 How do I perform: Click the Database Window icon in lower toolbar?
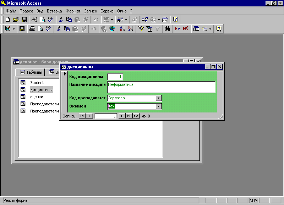(196, 29)
